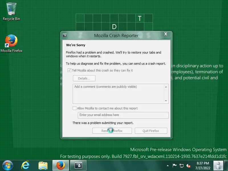This screenshot has height=171, width=228.
Task: Click the Quit Firefox button
Action: pyautogui.click(x=151, y=131)
